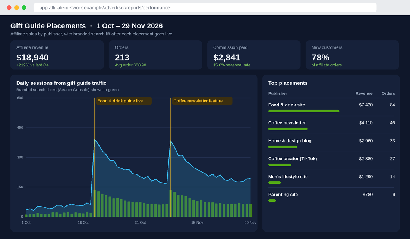Click Commission paid $2,841 value
The width and height of the screenshot is (410, 239).
click(227, 58)
